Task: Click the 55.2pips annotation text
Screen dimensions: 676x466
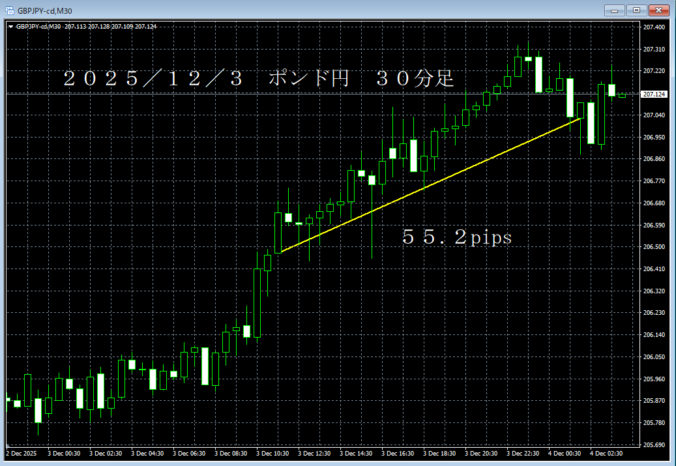Action: (x=456, y=237)
